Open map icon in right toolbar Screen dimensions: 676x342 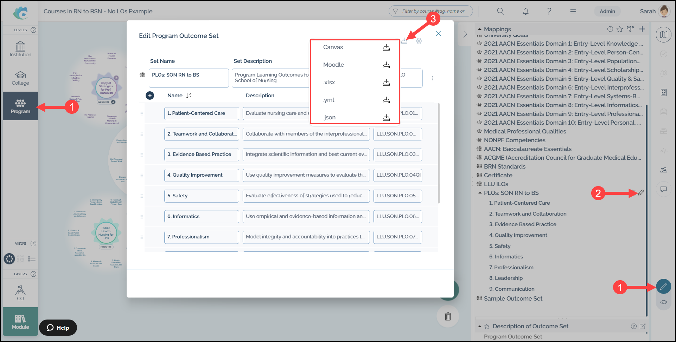664,35
